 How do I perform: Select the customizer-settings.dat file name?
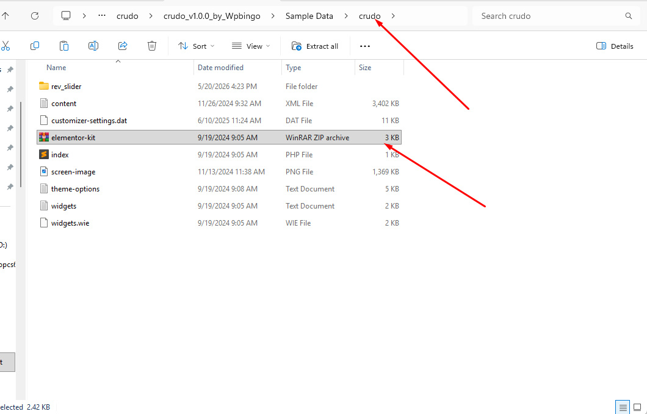tap(89, 121)
